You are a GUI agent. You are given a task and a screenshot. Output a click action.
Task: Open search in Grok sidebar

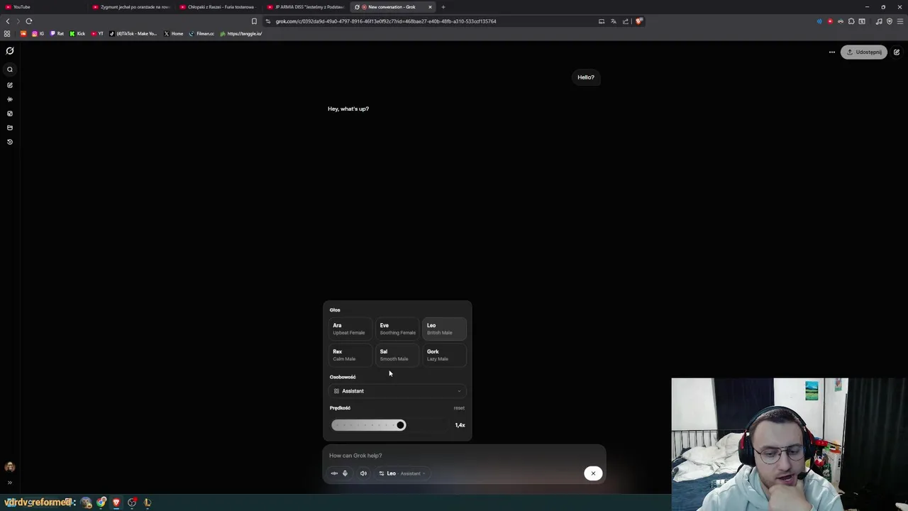(x=10, y=70)
